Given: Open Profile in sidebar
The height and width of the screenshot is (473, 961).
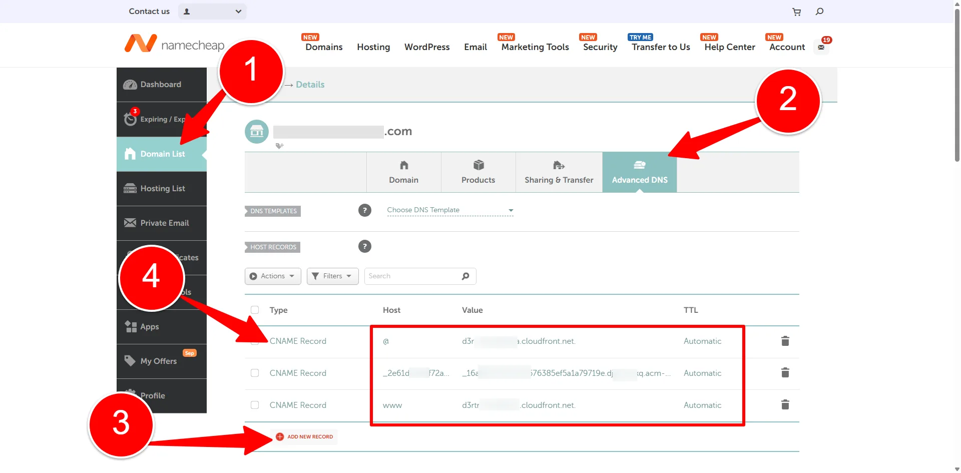Looking at the screenshot, I should [x=162, y=395].
